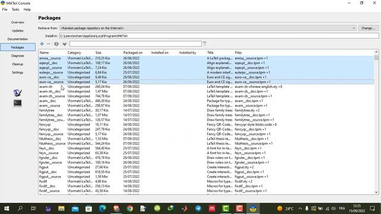Viewport: 381px width, 214px height.
Task: Click in the package search filter field
Action: pos(135,44)
